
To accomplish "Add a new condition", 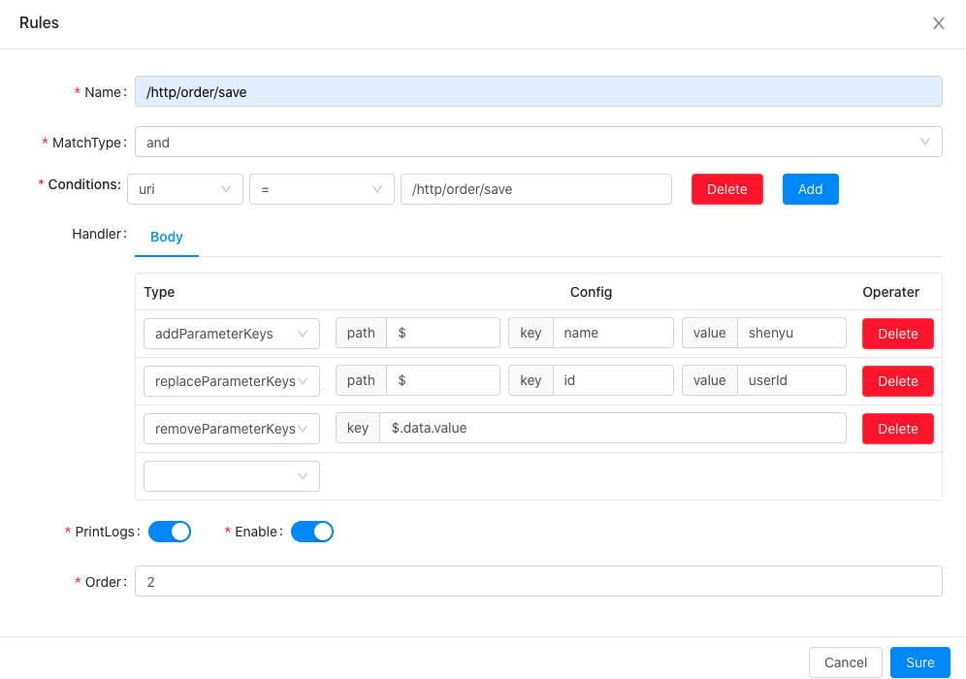I will point(810,189).
